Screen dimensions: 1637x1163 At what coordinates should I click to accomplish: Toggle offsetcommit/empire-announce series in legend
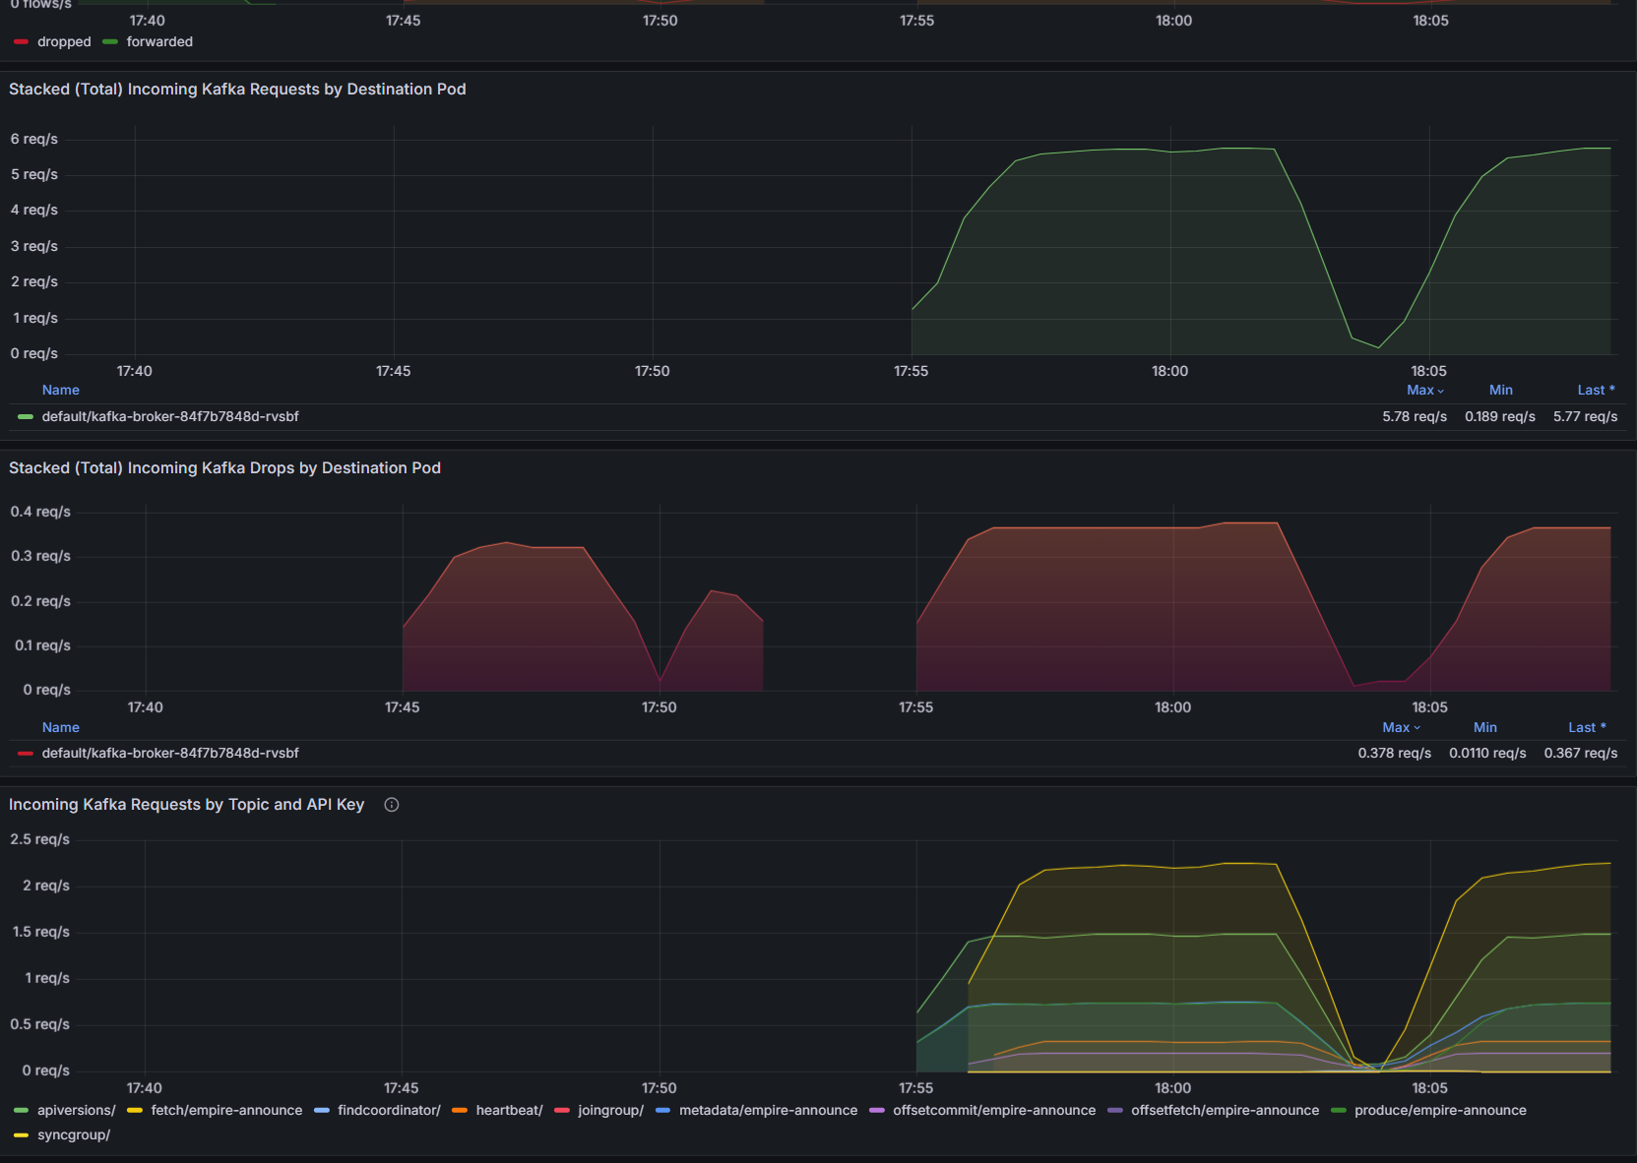[994, 1110]
